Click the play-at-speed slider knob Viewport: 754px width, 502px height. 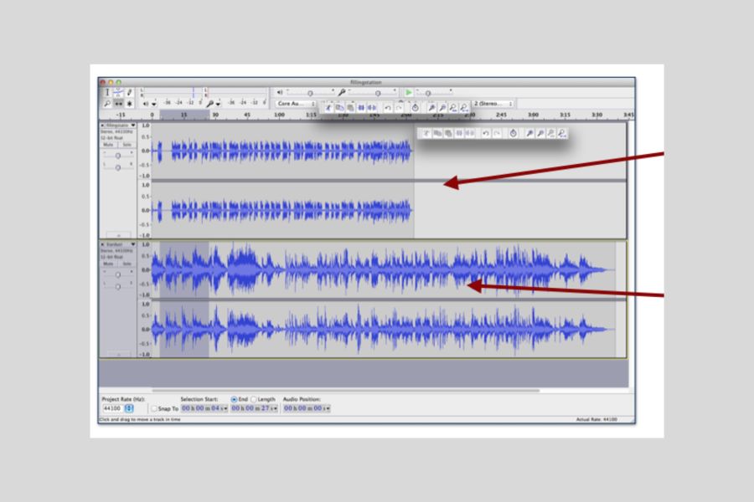[x=428, y=93]
